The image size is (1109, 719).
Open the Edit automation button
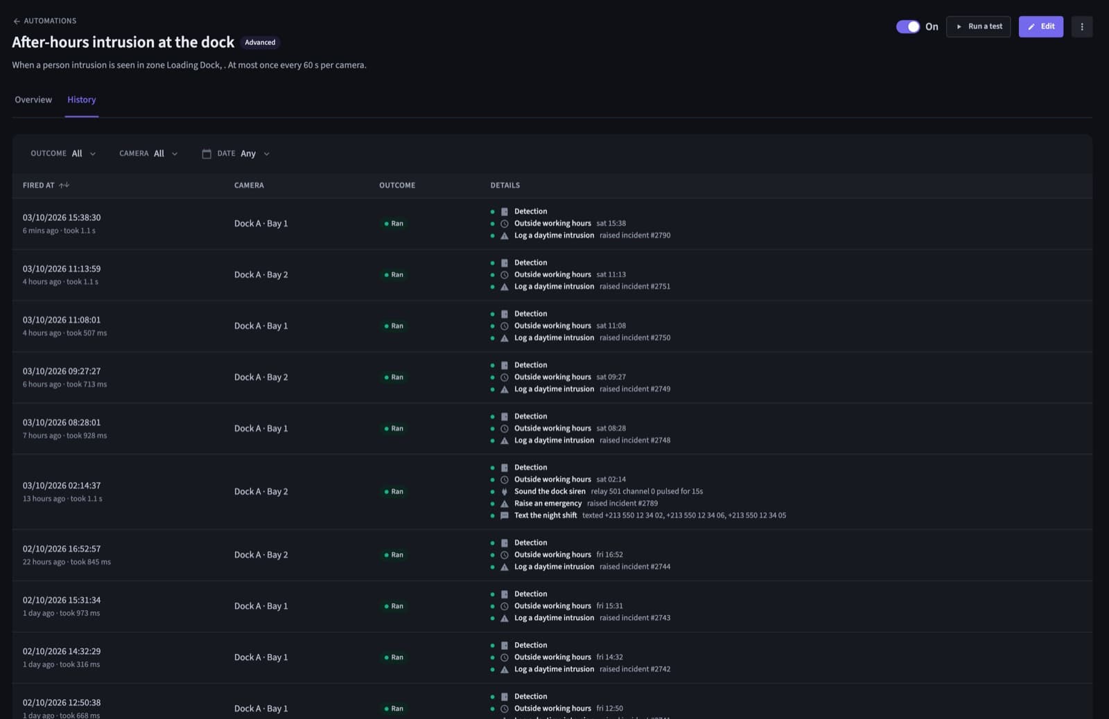(1040, 26)
